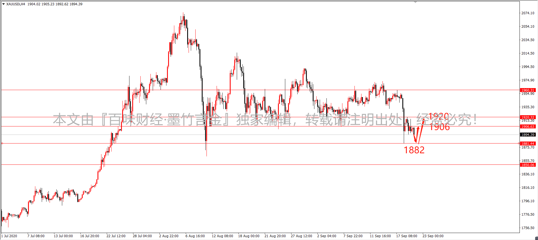Click the 22 Jul 12:00 time label
Image resolution: width=538 pixels, height=240 pixels.
pos(116,236)
